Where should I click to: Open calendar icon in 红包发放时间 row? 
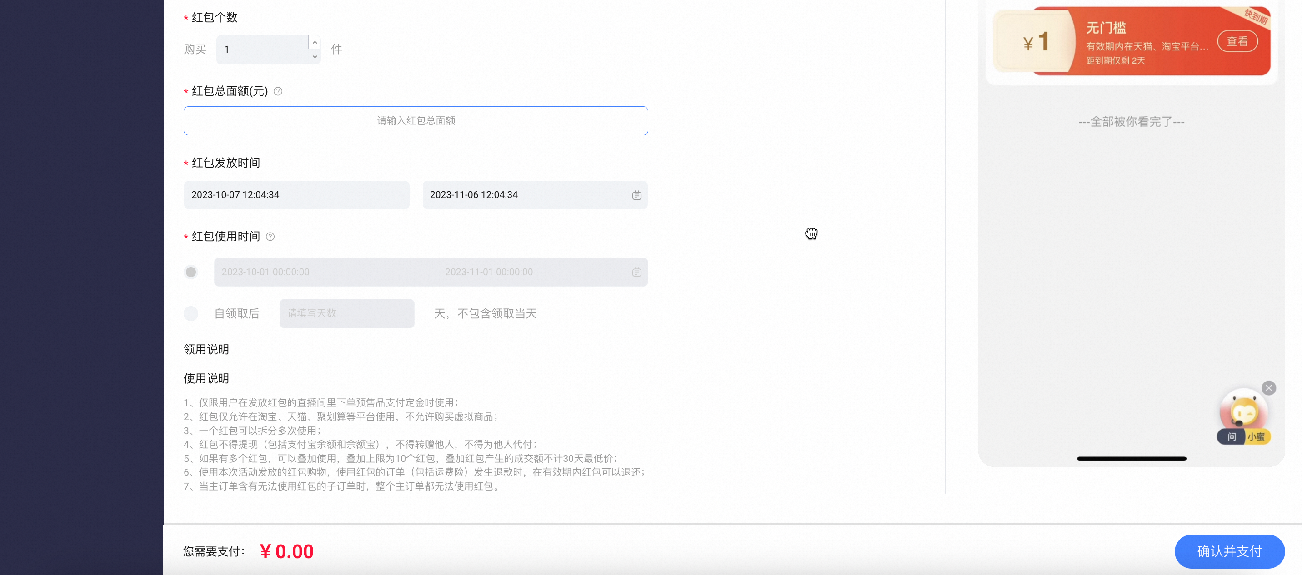(x=636, y=195)
